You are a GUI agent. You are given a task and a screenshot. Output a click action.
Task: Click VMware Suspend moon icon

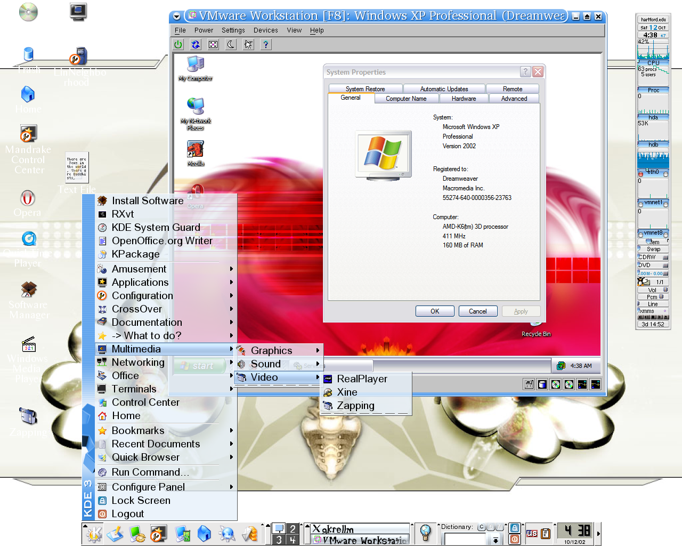pos(231,45)
